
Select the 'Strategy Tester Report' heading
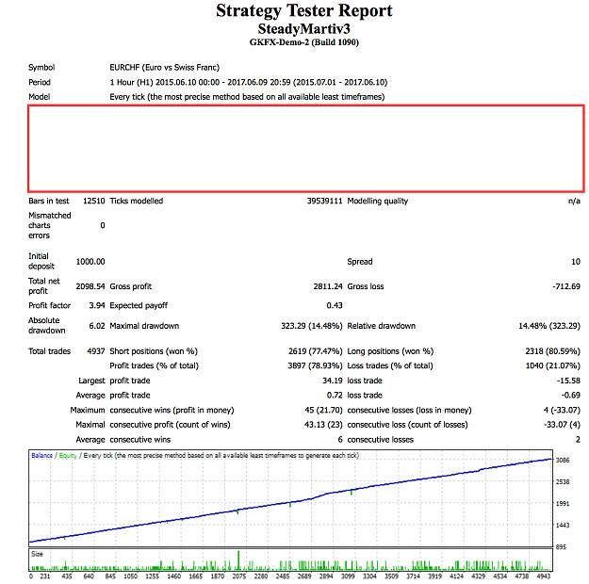303,11
